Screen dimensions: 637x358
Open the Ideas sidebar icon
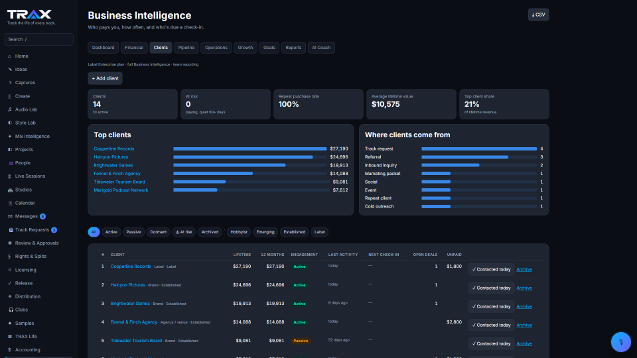(x=10, y=70)
